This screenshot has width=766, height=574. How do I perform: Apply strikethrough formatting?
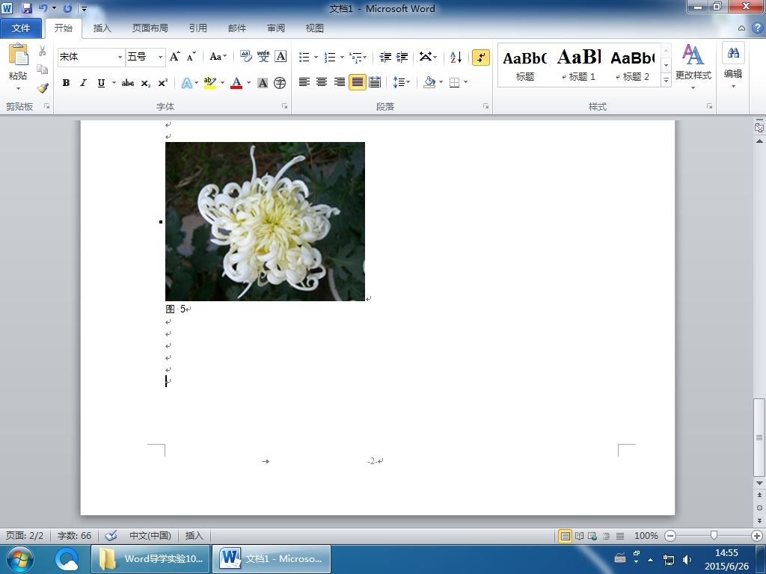tap(128, 83)
